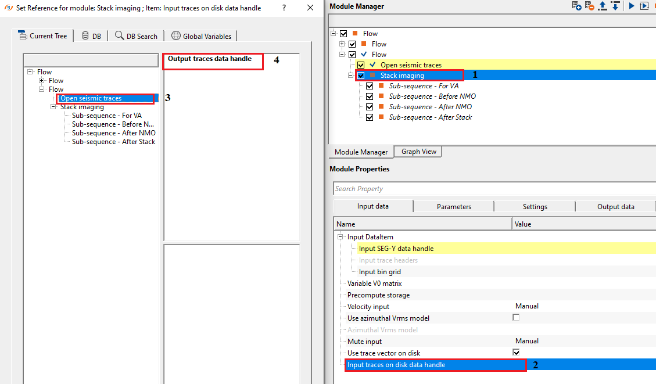Toggle the 'Sub-sequence - For VA' module checkbox
The width and height of the screenshot is (656, 384).
tap(370, 86)
